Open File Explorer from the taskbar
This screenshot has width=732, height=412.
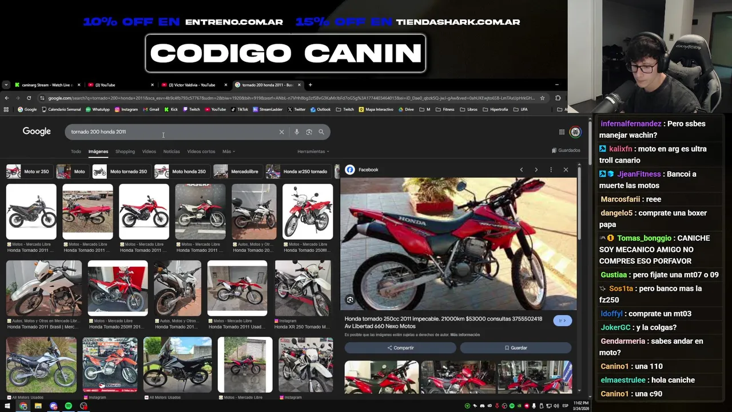(x=38, y=406)
